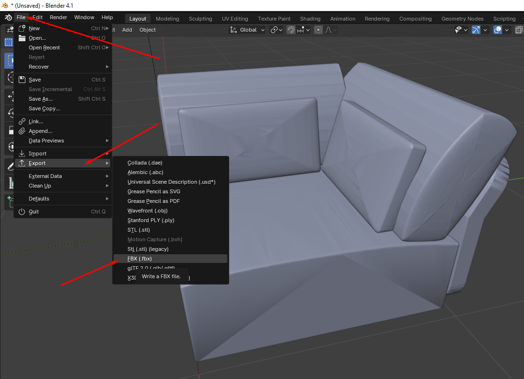
Task: Choose FBX (.fbx) export option
Action: (140, 259)
